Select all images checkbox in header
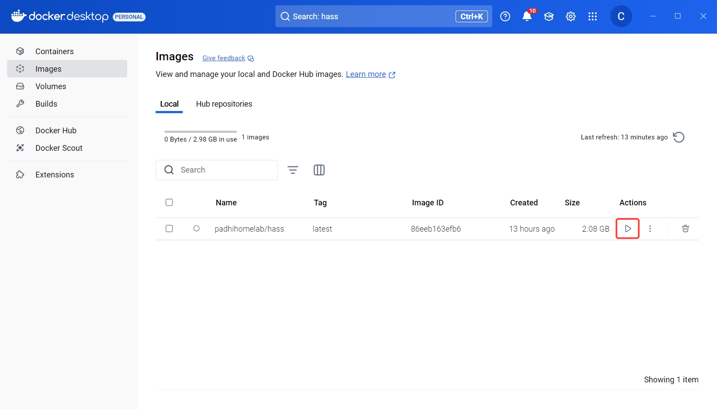 (169, 202)
